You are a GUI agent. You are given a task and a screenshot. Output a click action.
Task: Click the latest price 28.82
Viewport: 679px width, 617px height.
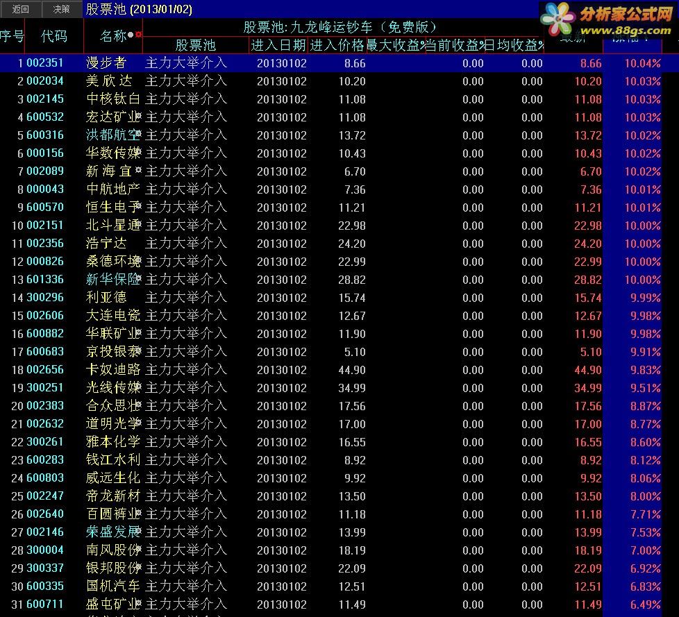588,280
